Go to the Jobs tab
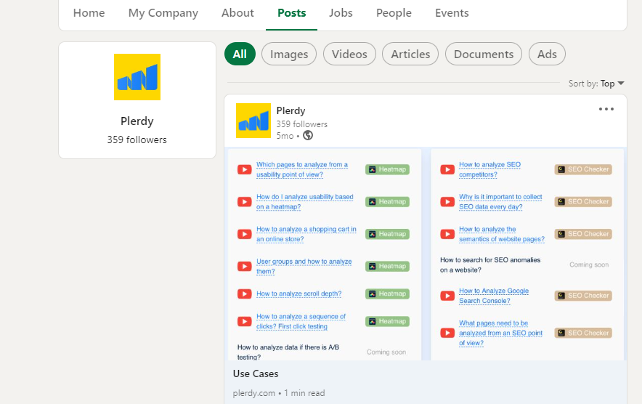 tap(341, 13)
